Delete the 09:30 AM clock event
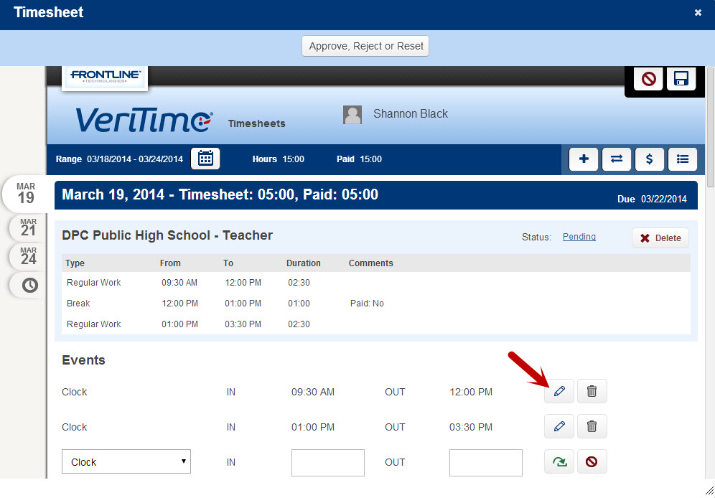The image size is (715, 498). tap(592, 391)
